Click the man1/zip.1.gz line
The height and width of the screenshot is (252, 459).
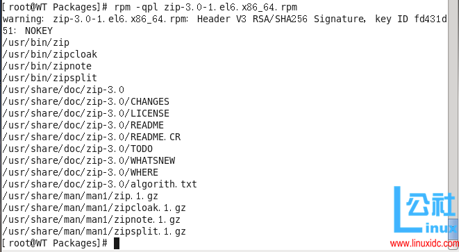coord(81,196)
